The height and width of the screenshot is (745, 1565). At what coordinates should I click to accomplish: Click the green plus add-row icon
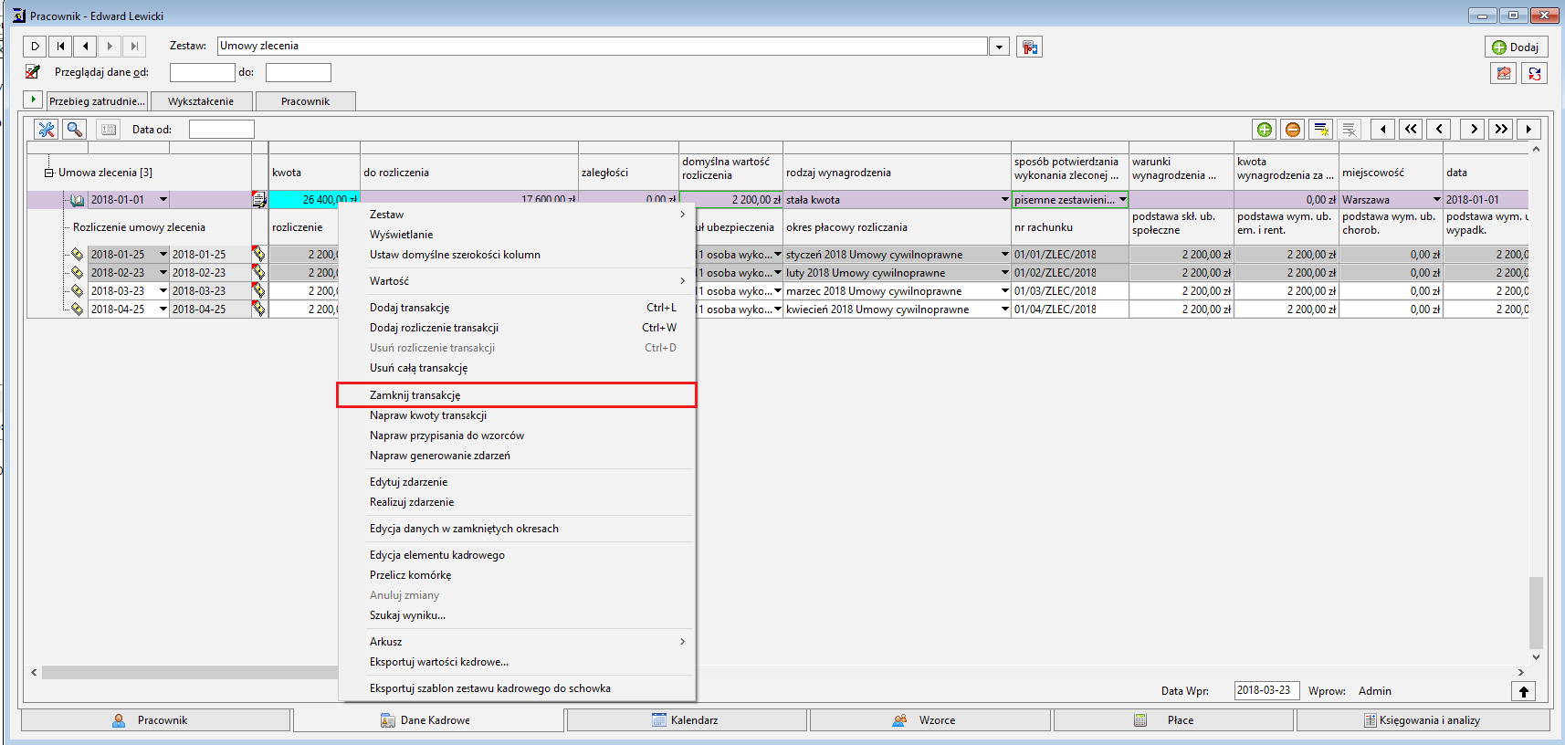tap(1264, 130)
